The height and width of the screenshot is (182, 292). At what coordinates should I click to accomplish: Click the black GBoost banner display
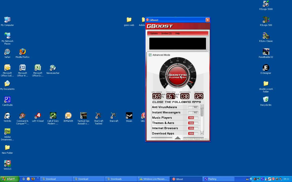tap(178, 44)
